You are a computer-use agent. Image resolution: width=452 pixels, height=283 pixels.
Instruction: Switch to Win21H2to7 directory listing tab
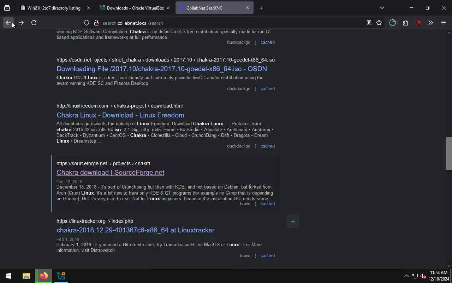pos(55,8)
